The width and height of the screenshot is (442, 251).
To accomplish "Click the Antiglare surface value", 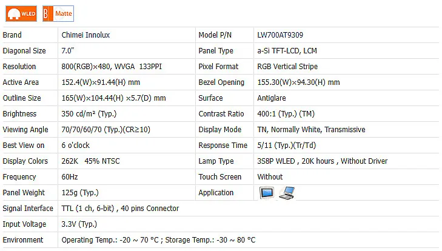I will 272,98.
